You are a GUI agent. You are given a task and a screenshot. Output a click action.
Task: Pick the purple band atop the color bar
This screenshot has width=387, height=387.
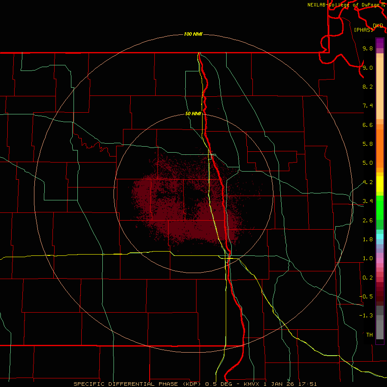click(x=380, y=43)
